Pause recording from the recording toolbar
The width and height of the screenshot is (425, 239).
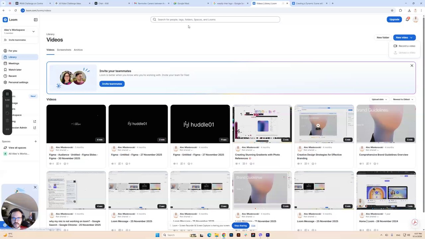[7, 106]
